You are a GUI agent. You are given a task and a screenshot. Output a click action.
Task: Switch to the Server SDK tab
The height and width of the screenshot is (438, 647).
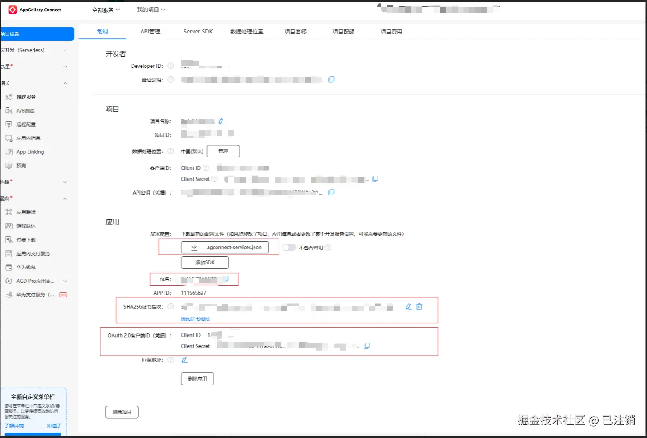tap(198, 32)
